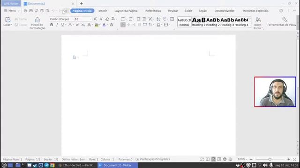This screenshot has height=168, width=300.
Task: Apply the Normal style
Action: pos(184,22)
